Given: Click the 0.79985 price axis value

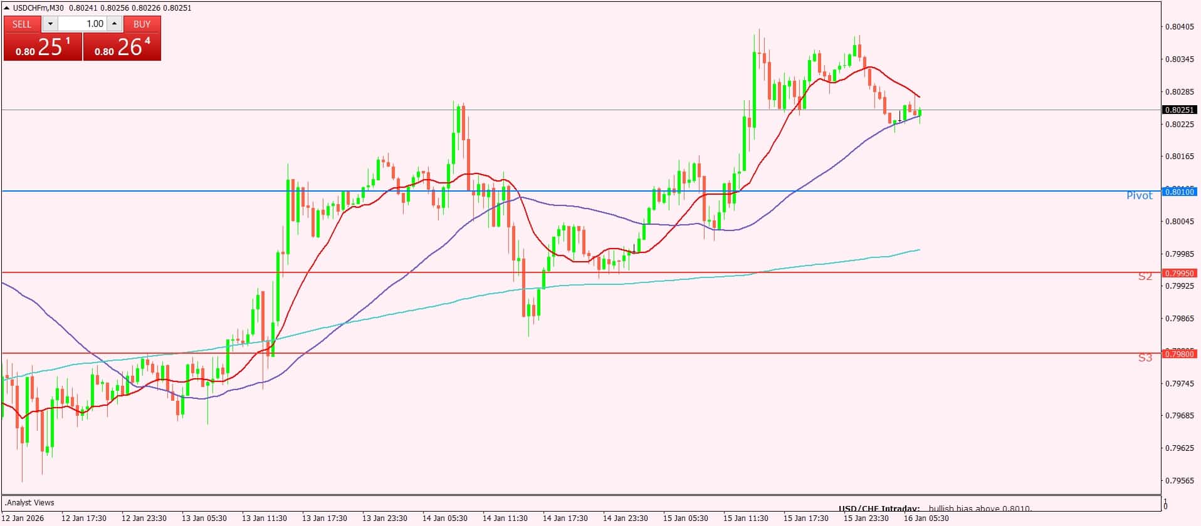Looking at the screenshot, I should point(1179,254).
